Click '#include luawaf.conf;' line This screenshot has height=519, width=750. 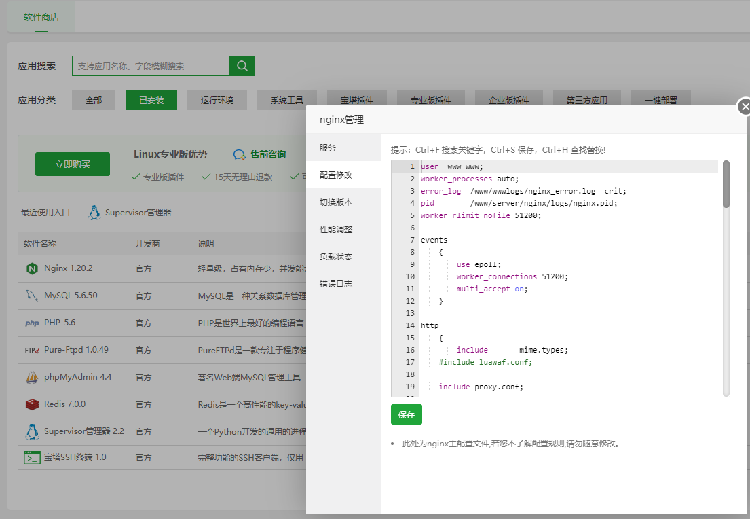pos(485,362)
